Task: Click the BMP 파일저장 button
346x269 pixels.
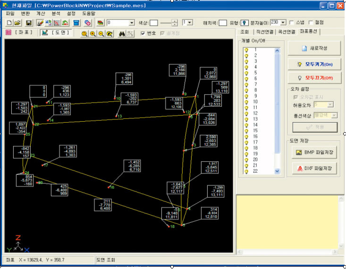Action: click(x=313, y=152)
